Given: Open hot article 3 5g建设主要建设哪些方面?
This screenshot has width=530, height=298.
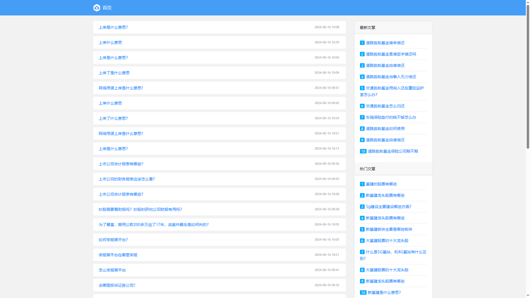Looking at the screenshot, I should click(389, 207).
